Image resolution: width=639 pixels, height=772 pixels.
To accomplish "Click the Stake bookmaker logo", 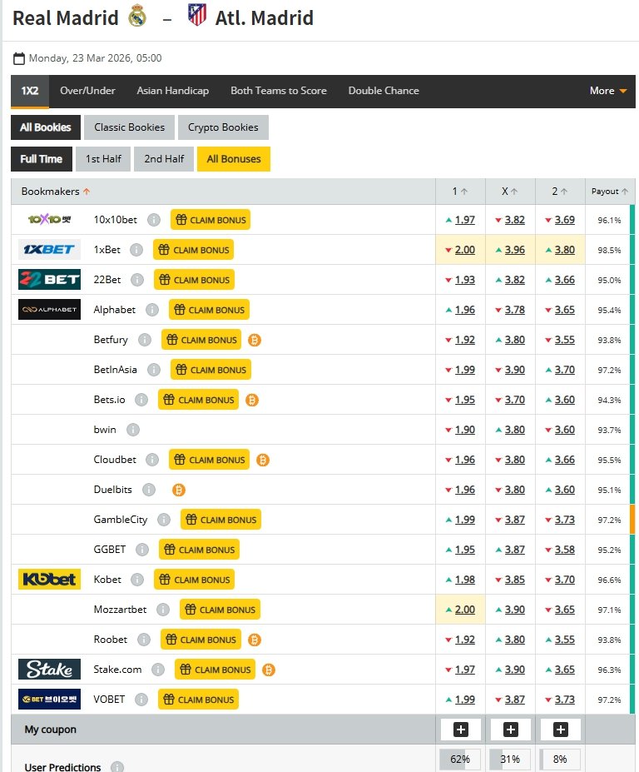I will (49, 670).
